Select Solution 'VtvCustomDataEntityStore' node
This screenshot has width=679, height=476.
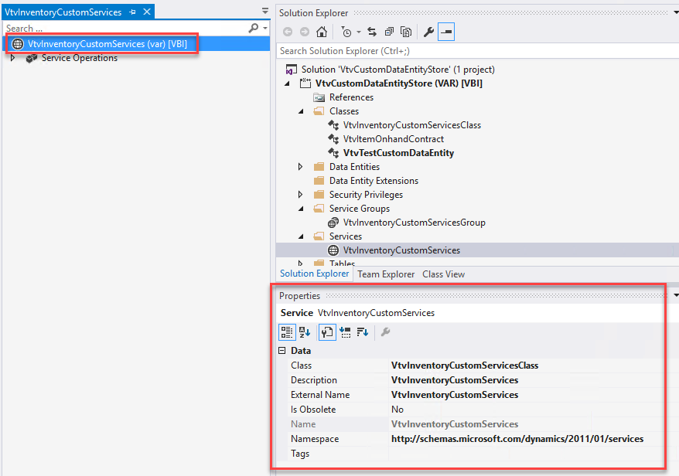point(398,70)
